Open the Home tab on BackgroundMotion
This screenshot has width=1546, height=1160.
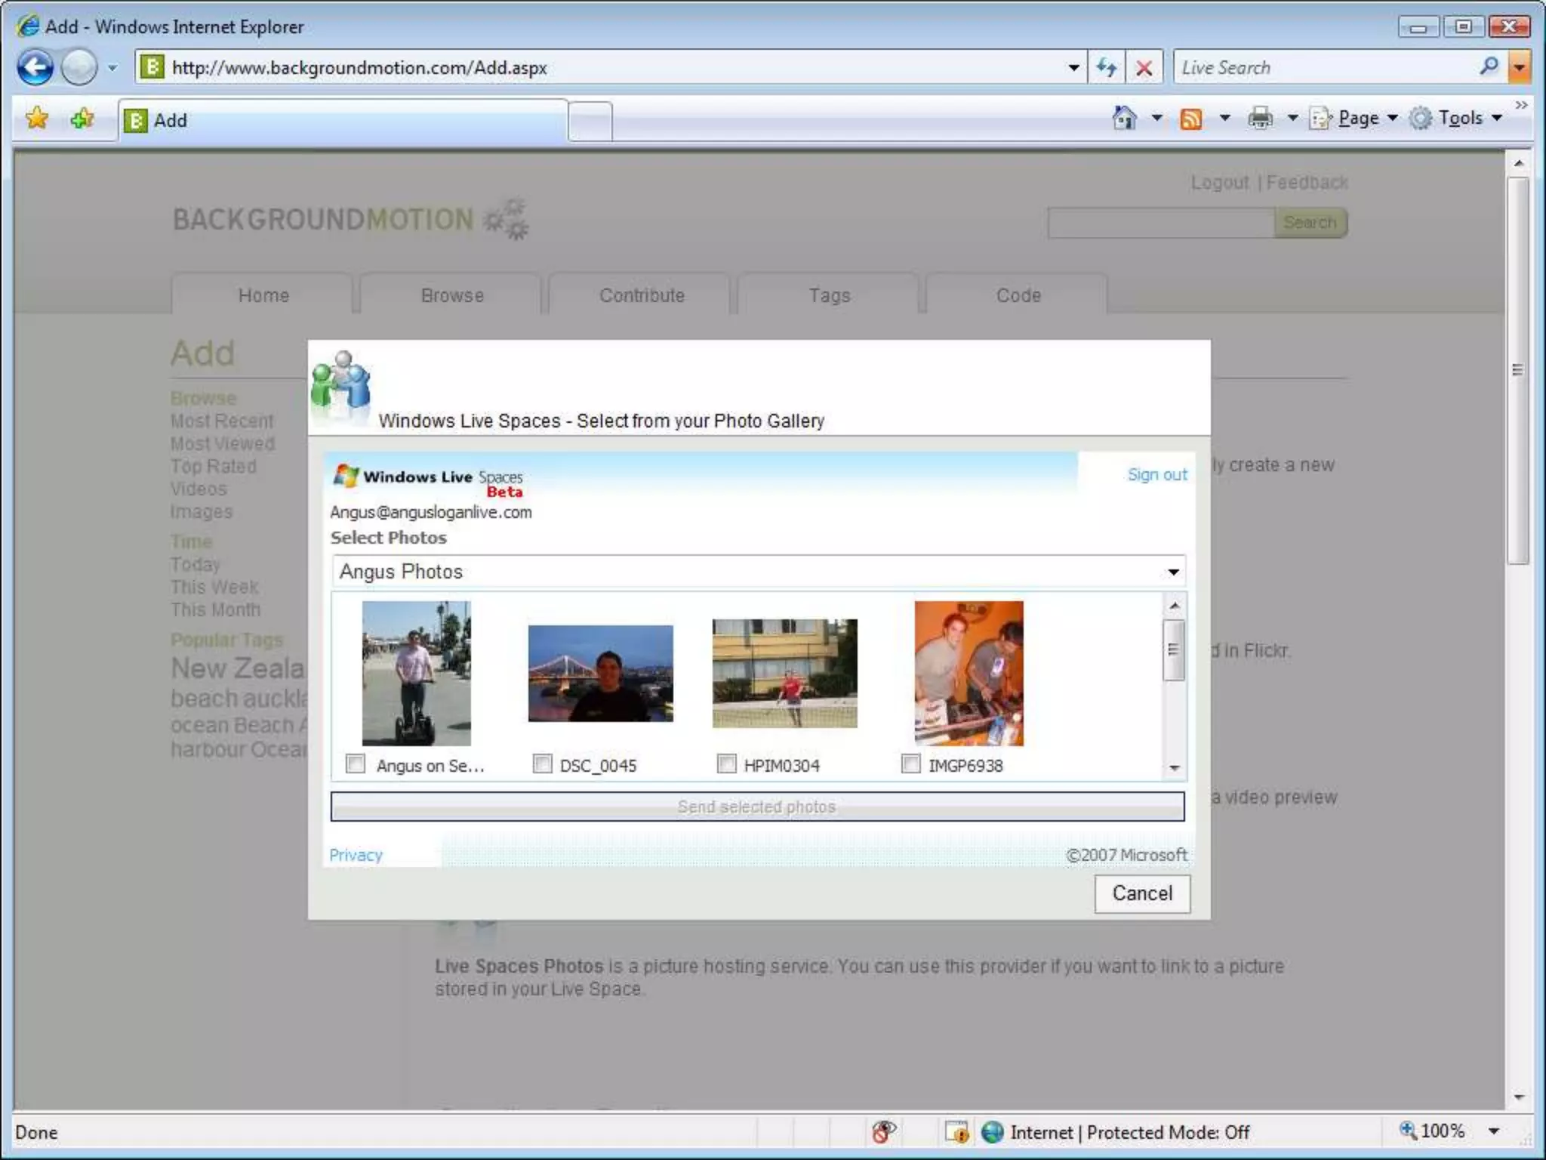tap(263, 295)
